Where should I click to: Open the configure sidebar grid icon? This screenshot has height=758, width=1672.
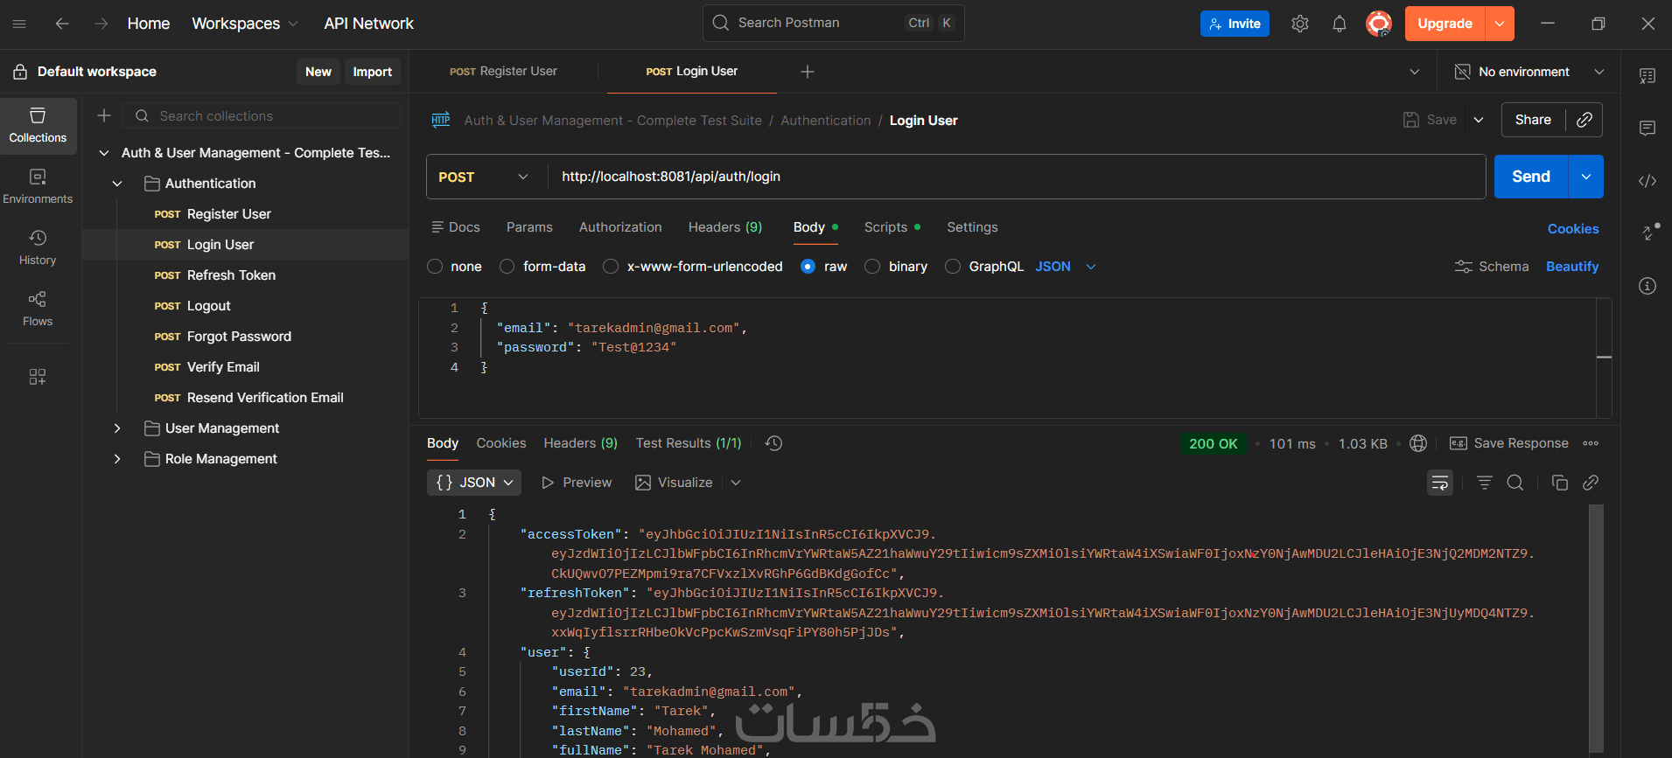[38, 377]
